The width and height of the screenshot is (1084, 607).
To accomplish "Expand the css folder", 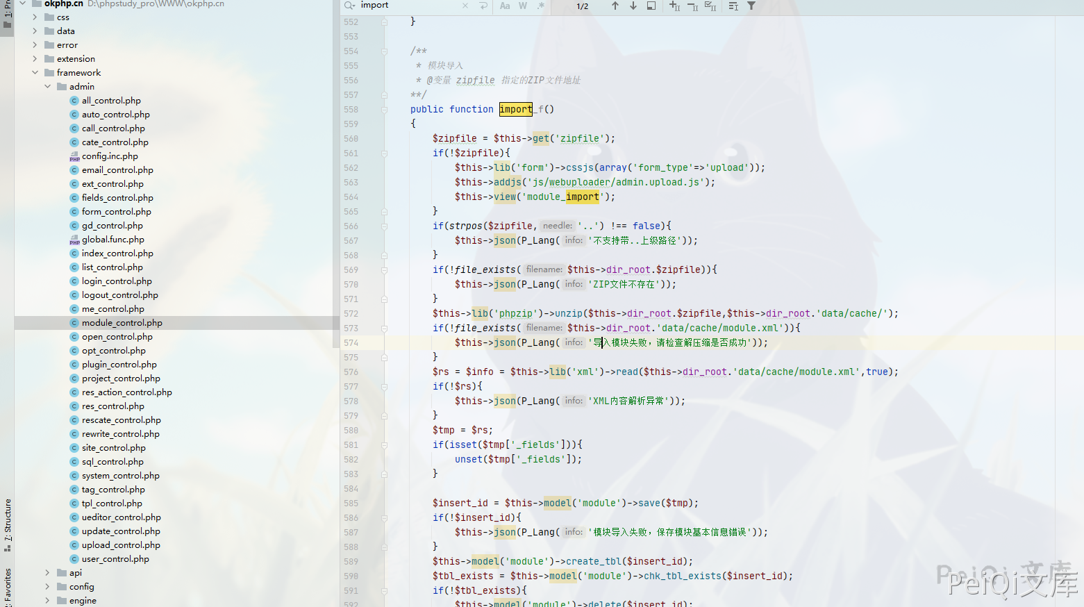I will 35,17.
